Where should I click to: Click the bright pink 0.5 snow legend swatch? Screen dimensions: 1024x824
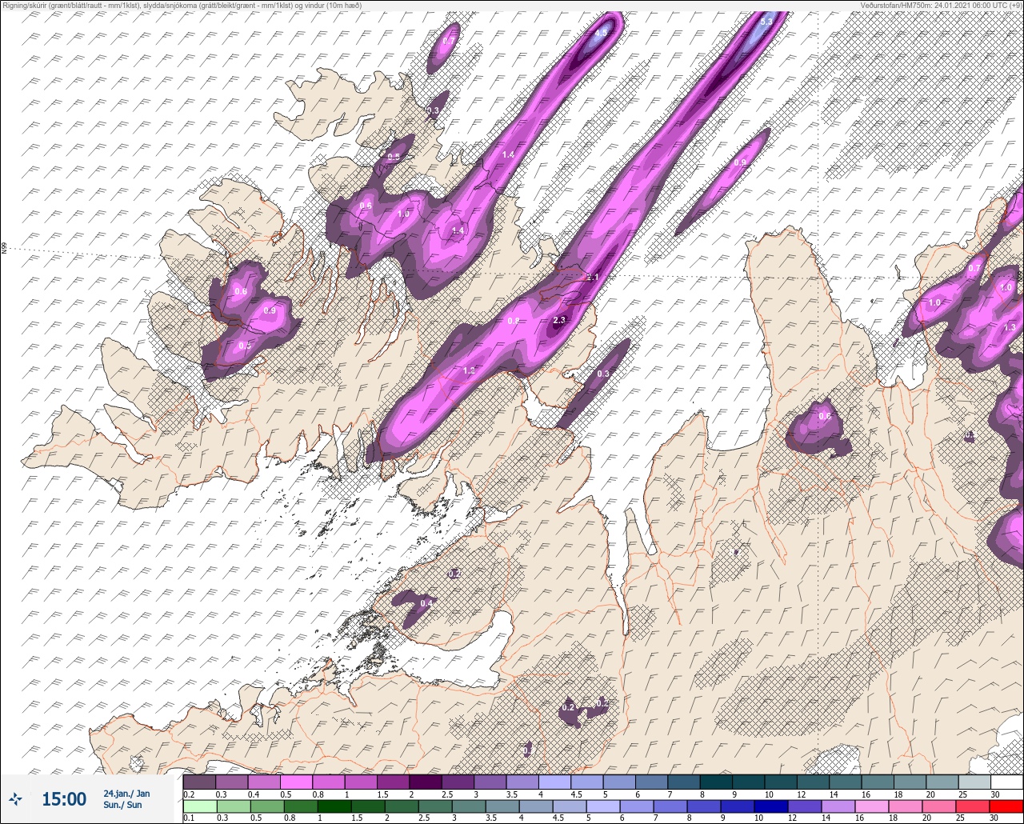click(296, 782)
